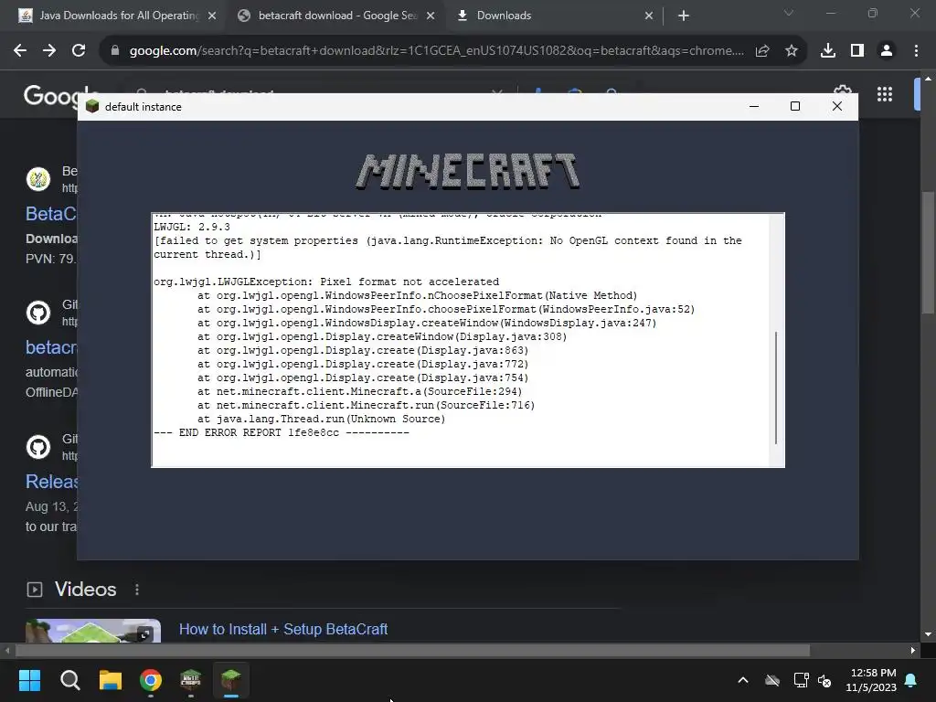Image resolution: width=936 pixels, height=702 pixels.
Task: Open File Explorer from the taskbar
Action: (x=111, y=680)
